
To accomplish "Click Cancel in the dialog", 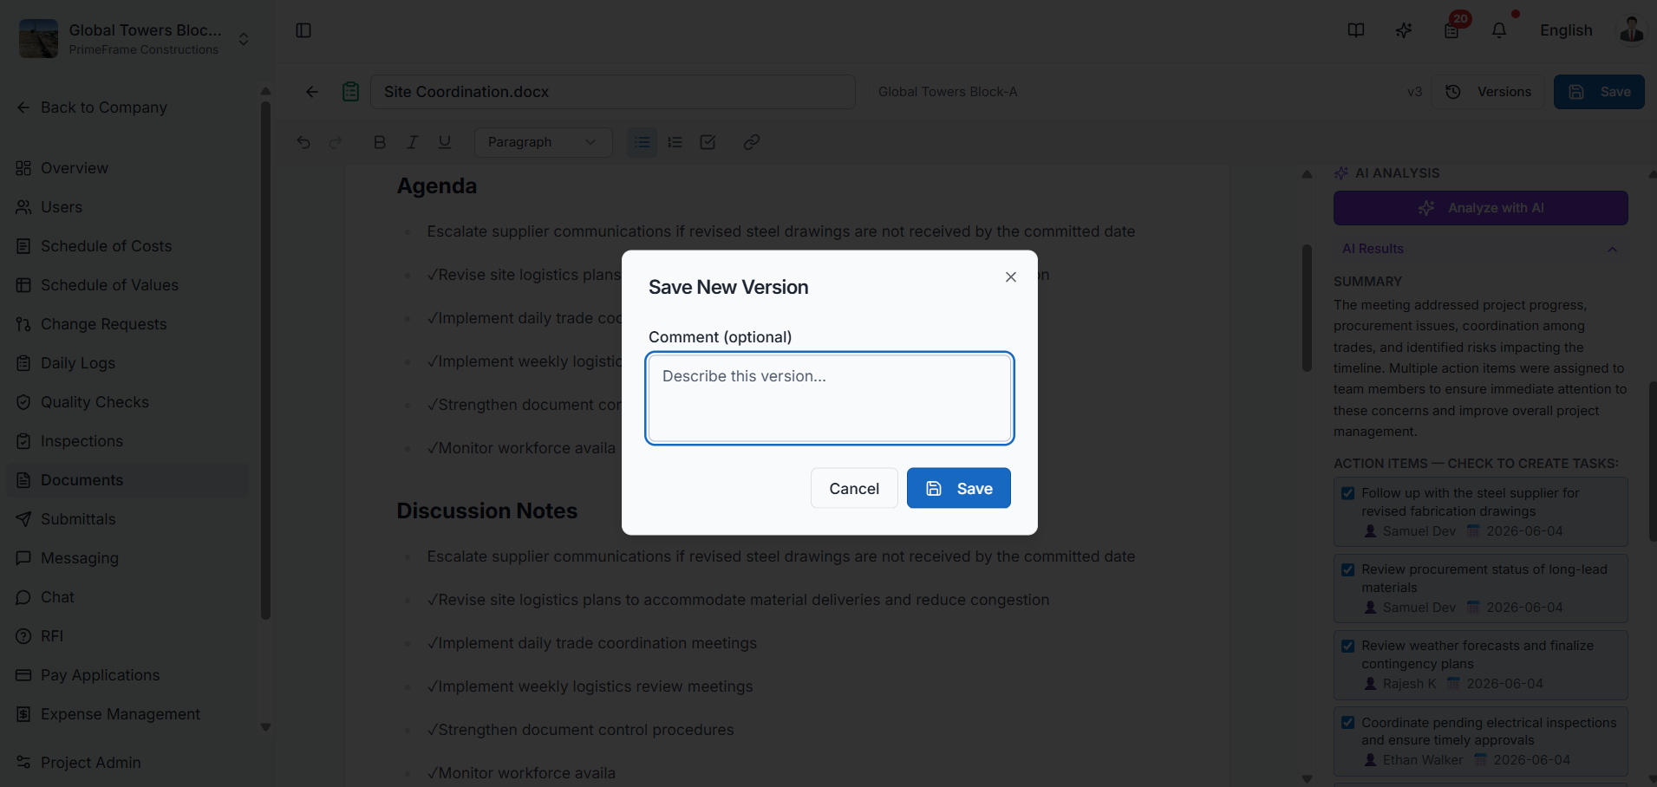I will tap(854, 488).
